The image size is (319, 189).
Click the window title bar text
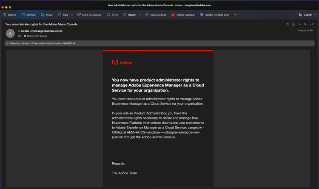pos(159,5)
